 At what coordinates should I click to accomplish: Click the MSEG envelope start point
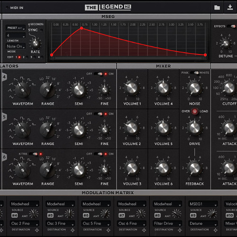[x=52, y=55]
